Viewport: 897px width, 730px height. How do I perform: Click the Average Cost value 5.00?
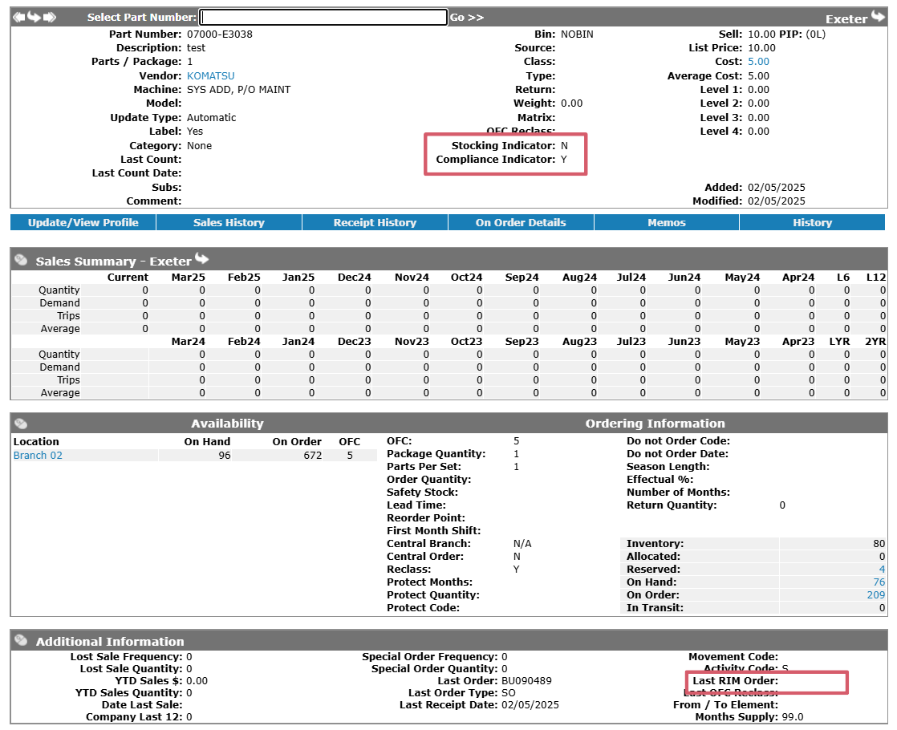pyautogui.click(x=758, y=76)
